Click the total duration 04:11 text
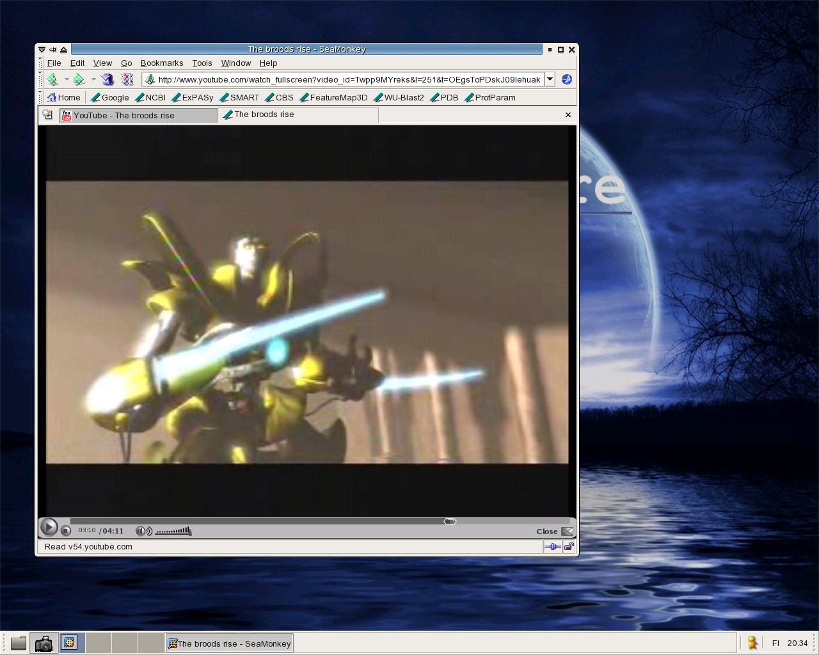 (x=113, y=531)
